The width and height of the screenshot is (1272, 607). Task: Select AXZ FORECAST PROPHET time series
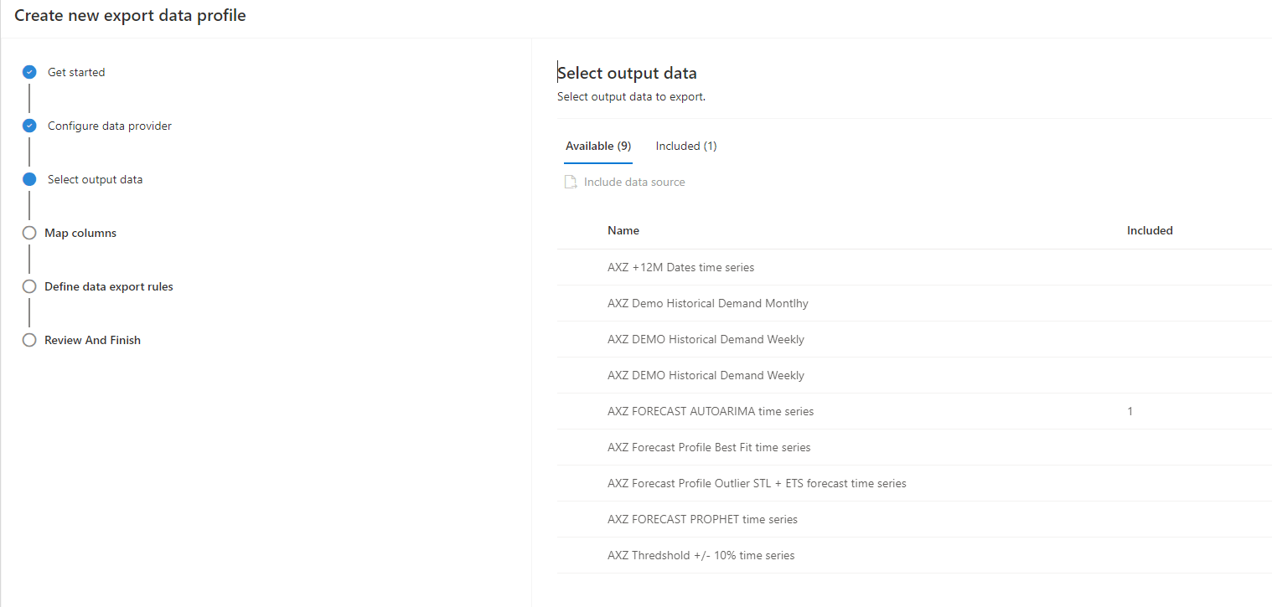702,519
